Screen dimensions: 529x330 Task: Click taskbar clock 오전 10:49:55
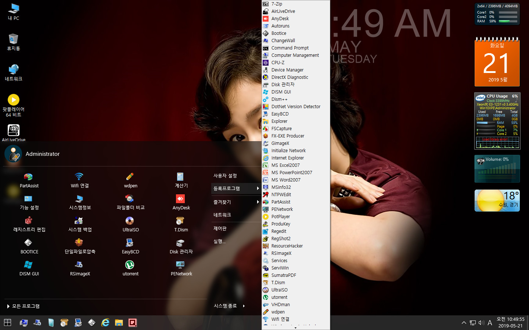511,323
